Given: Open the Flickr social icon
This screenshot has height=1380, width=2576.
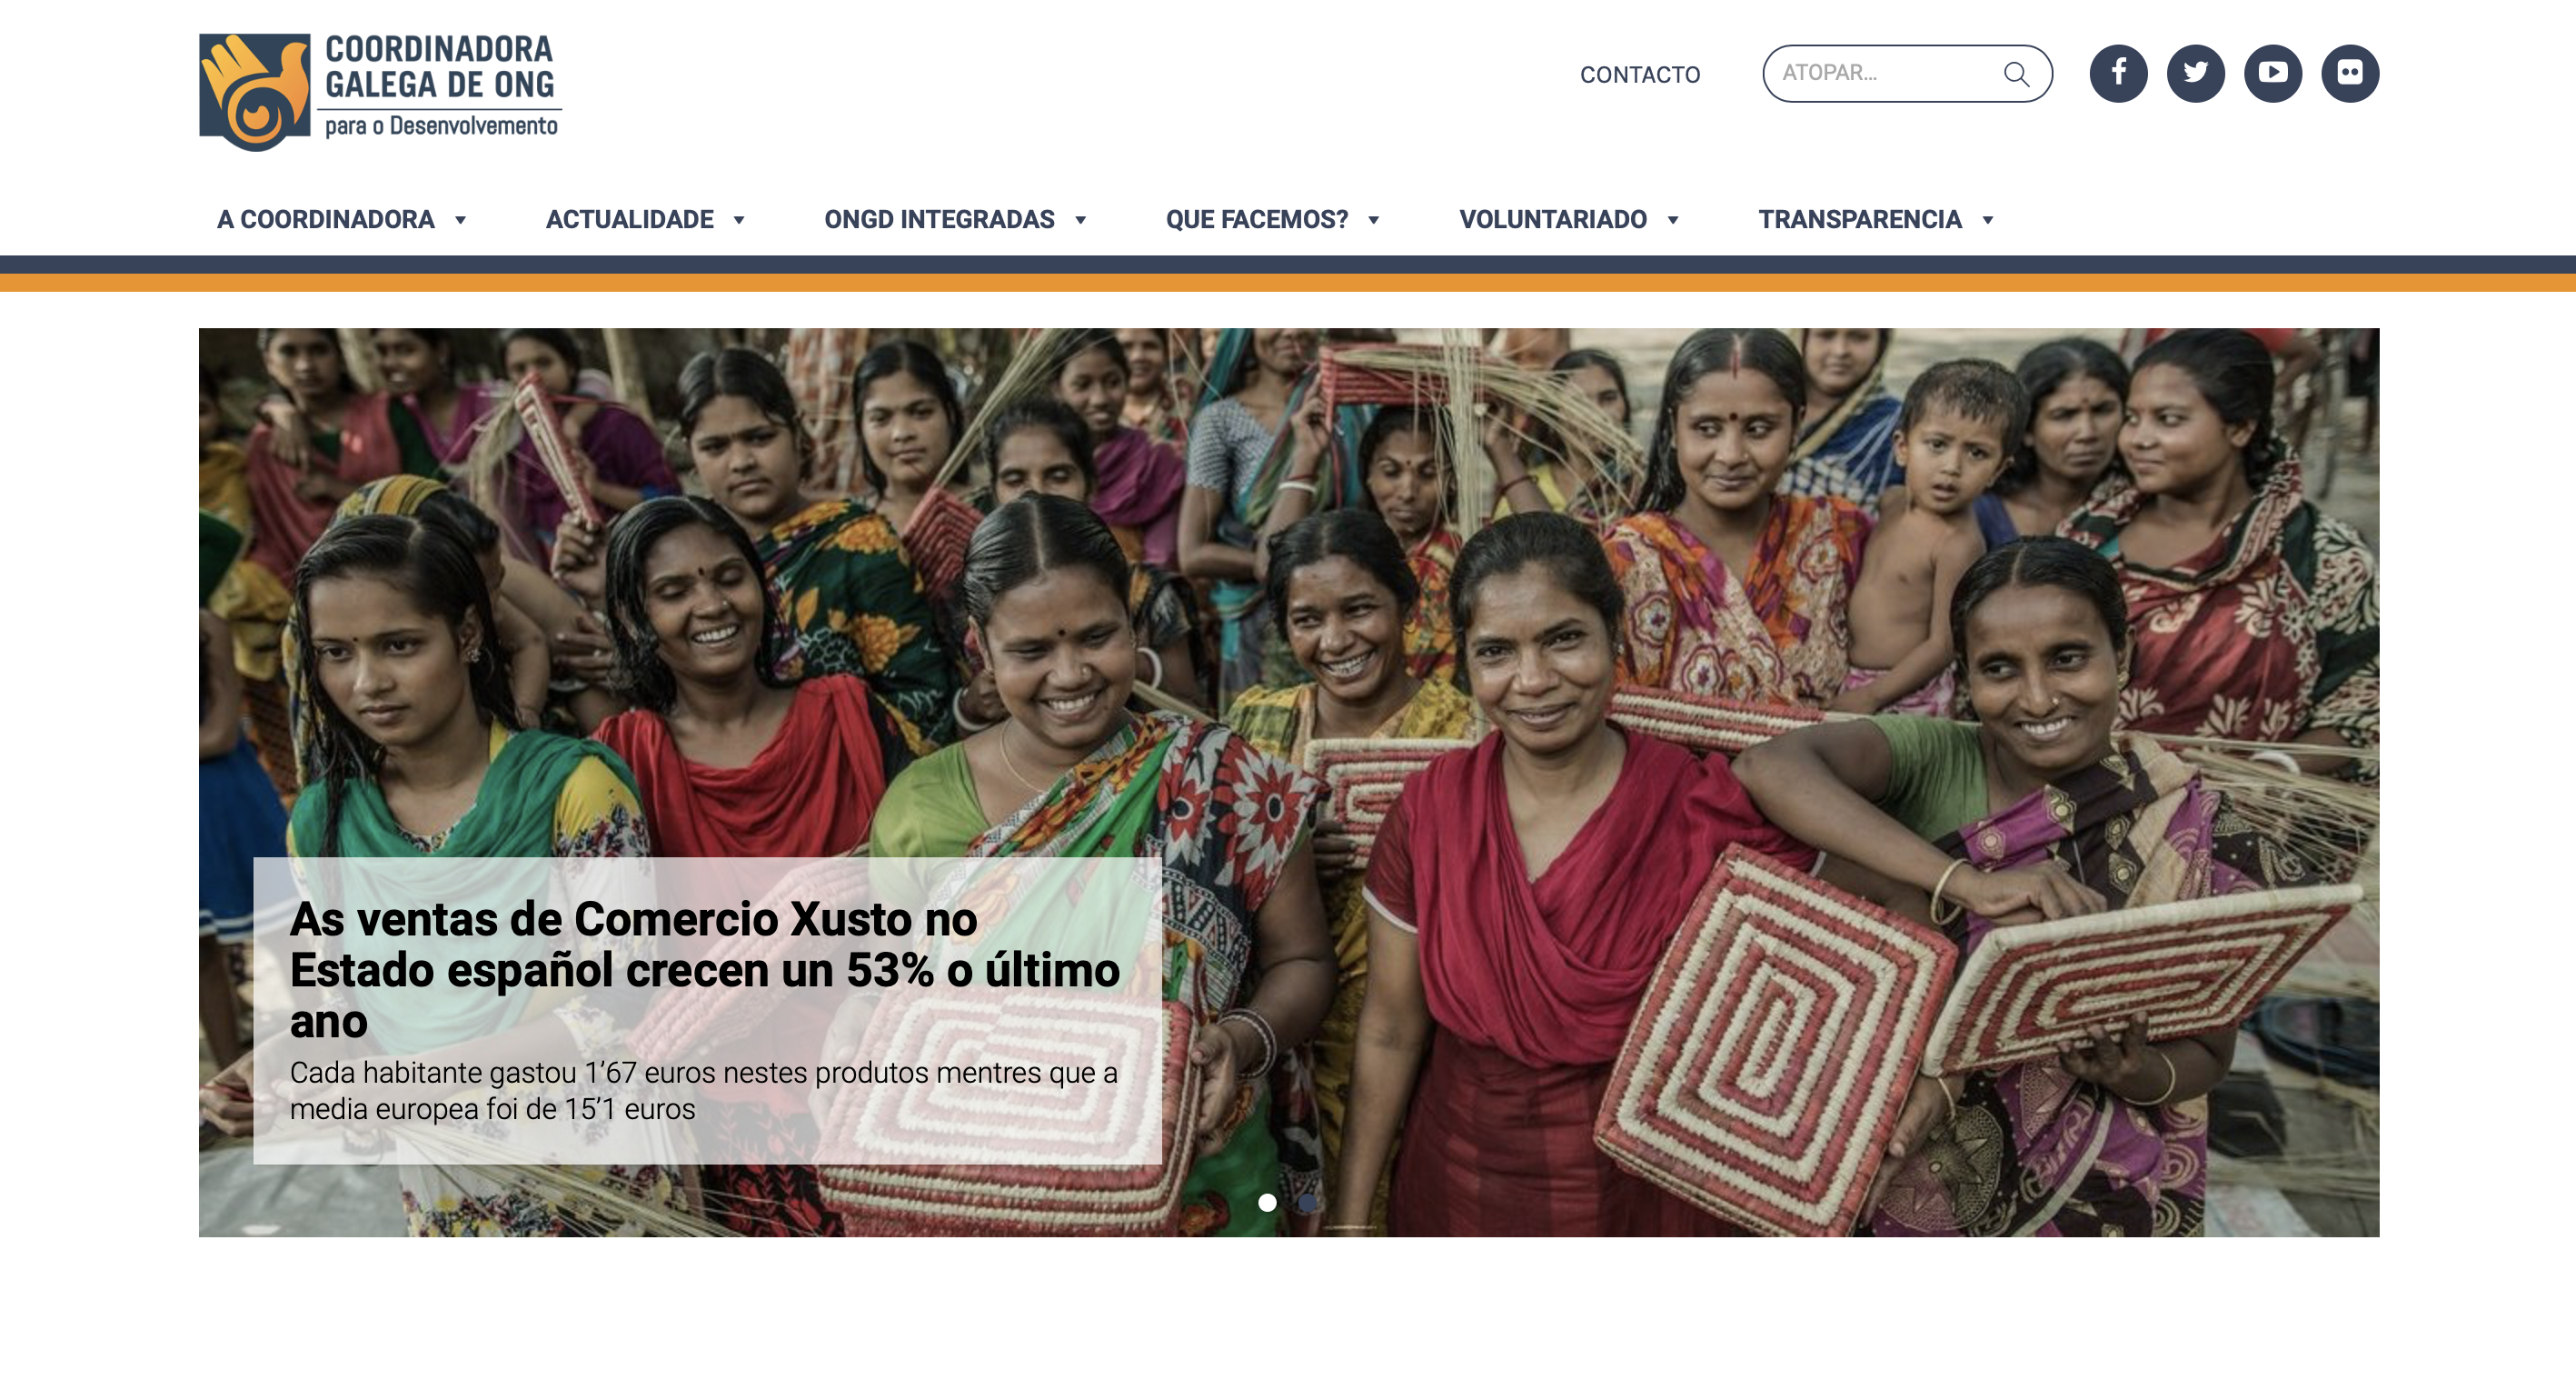Looking at the screenshot, I should 2349,73.
